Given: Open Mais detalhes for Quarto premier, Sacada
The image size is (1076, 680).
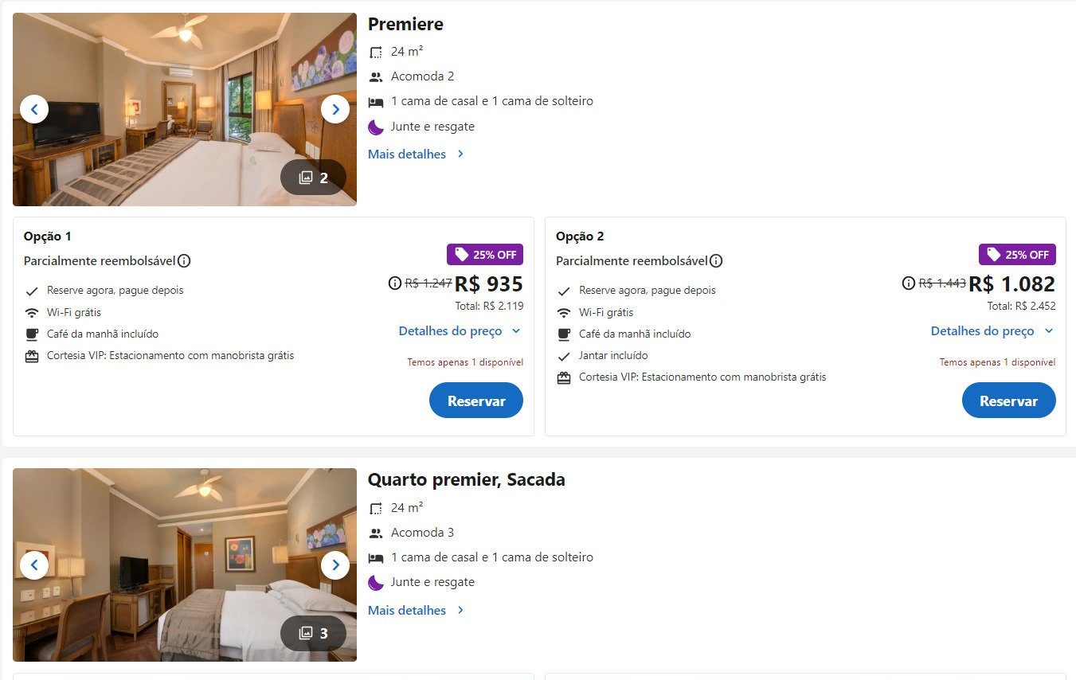Looking at the screenshot, I should tap(417, 611).
